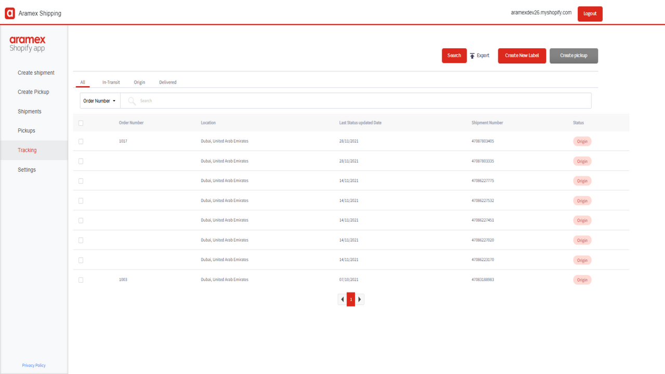Select checkbox for order 1017
The image size is (665, 374).
coord(81,141)
